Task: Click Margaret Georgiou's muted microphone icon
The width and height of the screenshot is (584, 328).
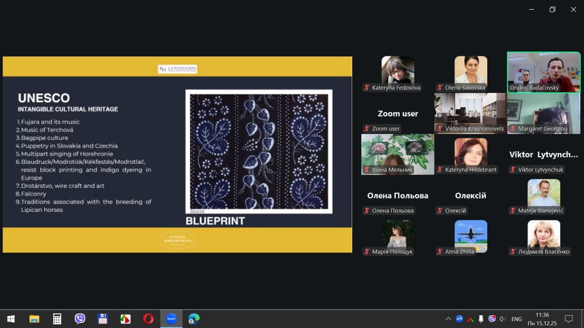Action: 513,129
